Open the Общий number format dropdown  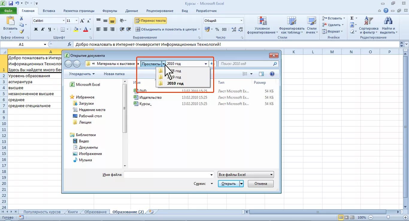click(241, 21)
